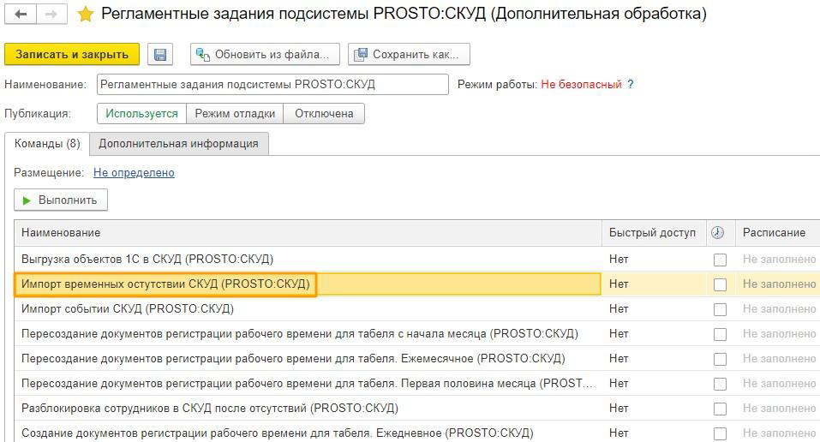This screenshot has width=820, height=442.
Task: Open the 'Не определено' placement link
Action: [134, 173]
